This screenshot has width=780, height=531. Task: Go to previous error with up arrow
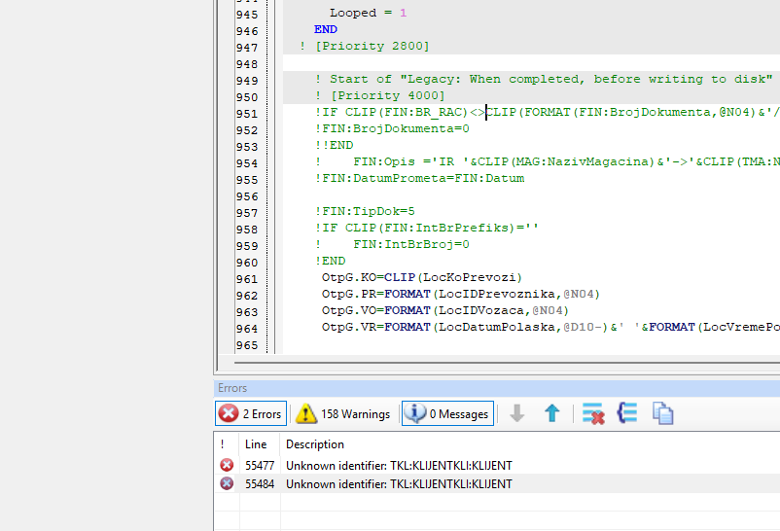pos(552,413)
